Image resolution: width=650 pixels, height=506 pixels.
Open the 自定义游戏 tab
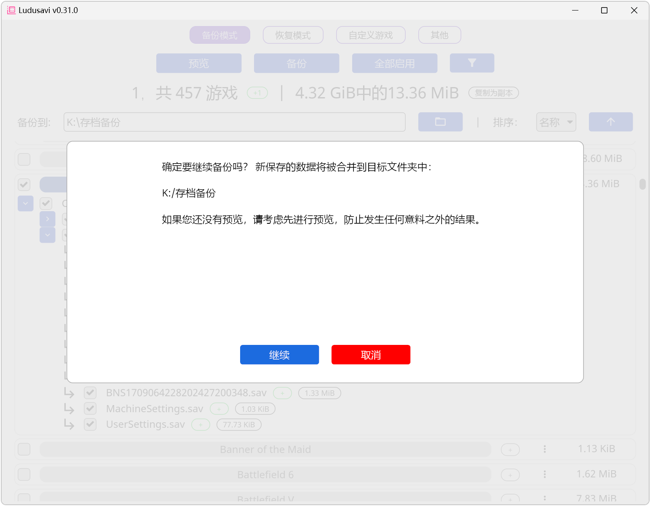371,35
